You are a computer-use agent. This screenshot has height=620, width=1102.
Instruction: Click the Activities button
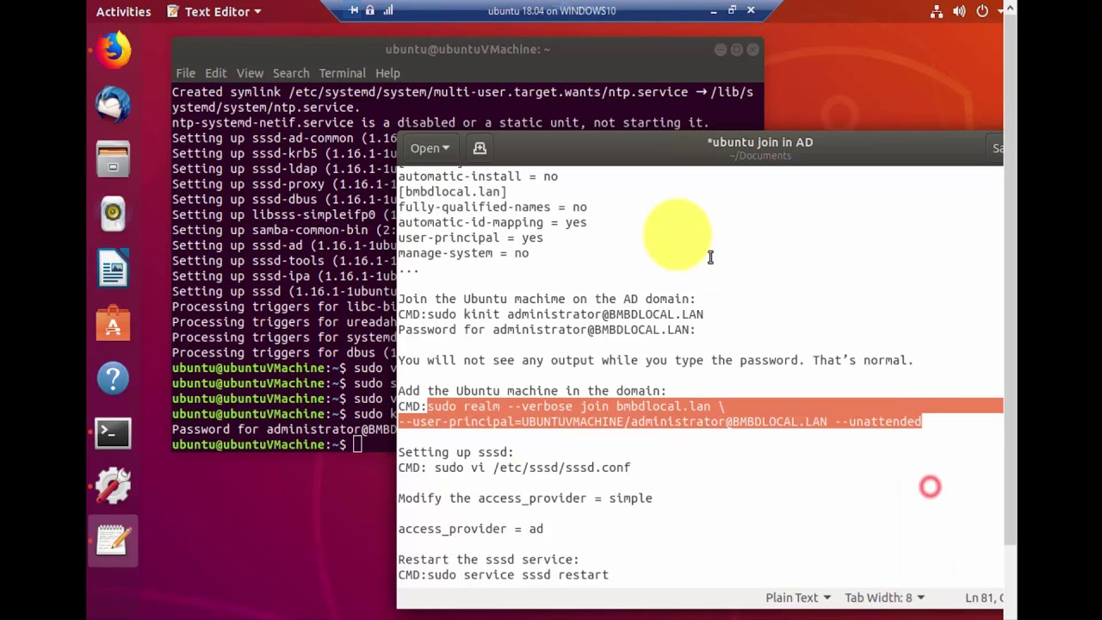123,11
